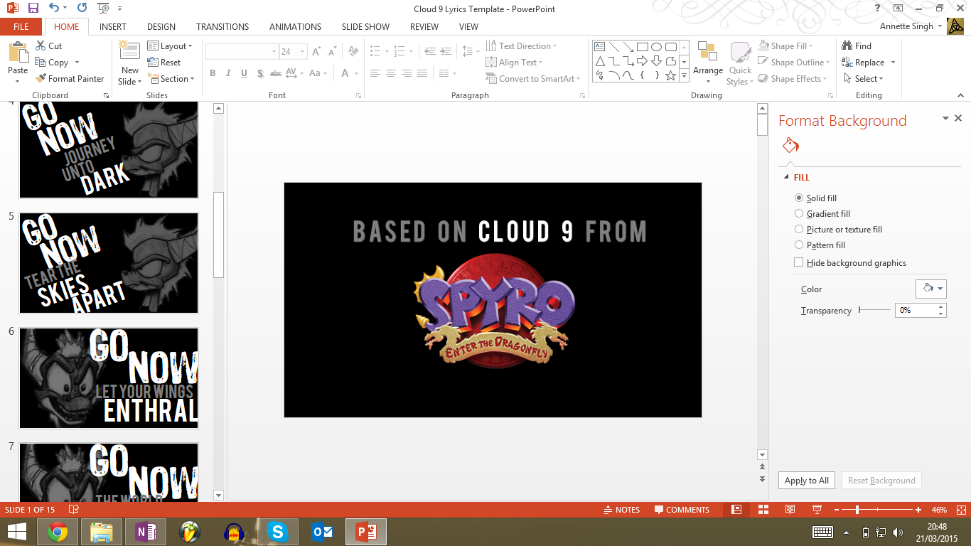Click the Arrange objects icon
The width and height of the screenshot is (971, 546).
tap(707, 51)
